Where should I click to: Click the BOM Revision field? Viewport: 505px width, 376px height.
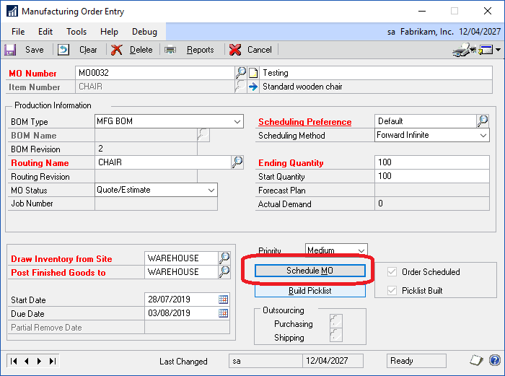(x=146, y=149)
